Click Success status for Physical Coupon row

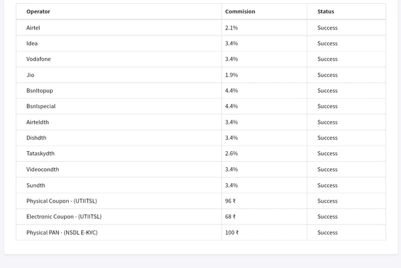(327, 201)
